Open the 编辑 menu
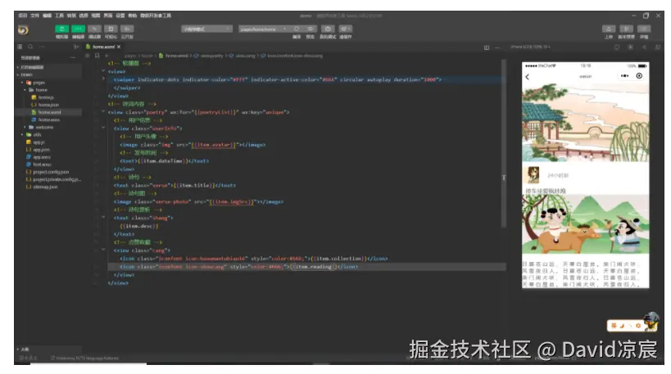Image resolution: width=671 pixels, height=374 pixels. click(47, 16)
